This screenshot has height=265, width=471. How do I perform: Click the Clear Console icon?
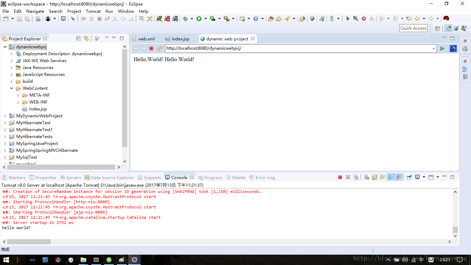pos(367,177)
